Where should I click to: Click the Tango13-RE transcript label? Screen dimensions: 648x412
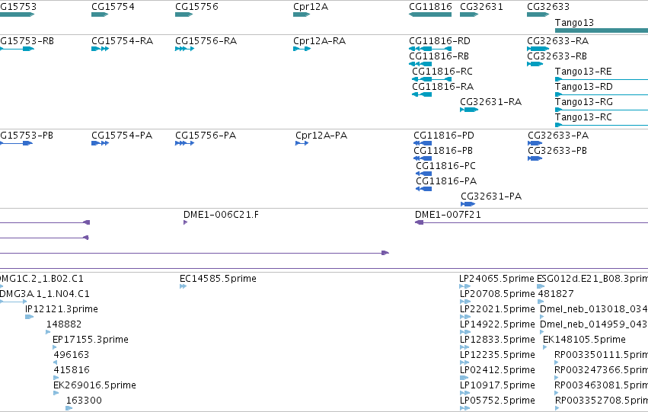click(x=583, y=72)
